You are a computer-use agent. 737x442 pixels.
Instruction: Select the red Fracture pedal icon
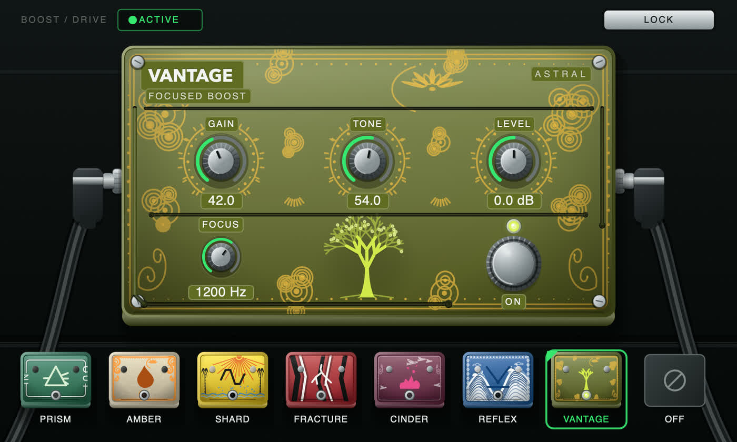pos(321,379)
